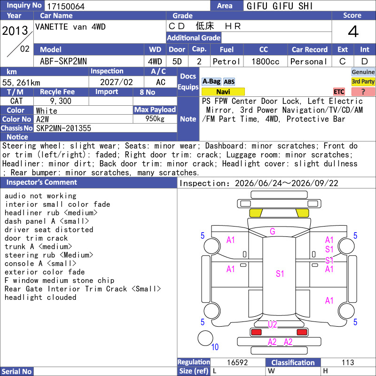The image size is (376, 376).
Task: Click comment headlight clouded
Action: (x=40, y=297)
